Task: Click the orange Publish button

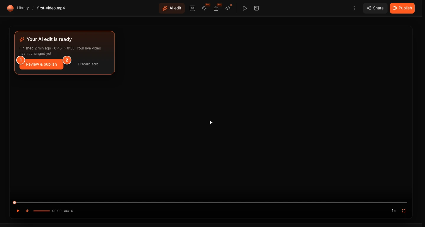Action: pos(402,8)
